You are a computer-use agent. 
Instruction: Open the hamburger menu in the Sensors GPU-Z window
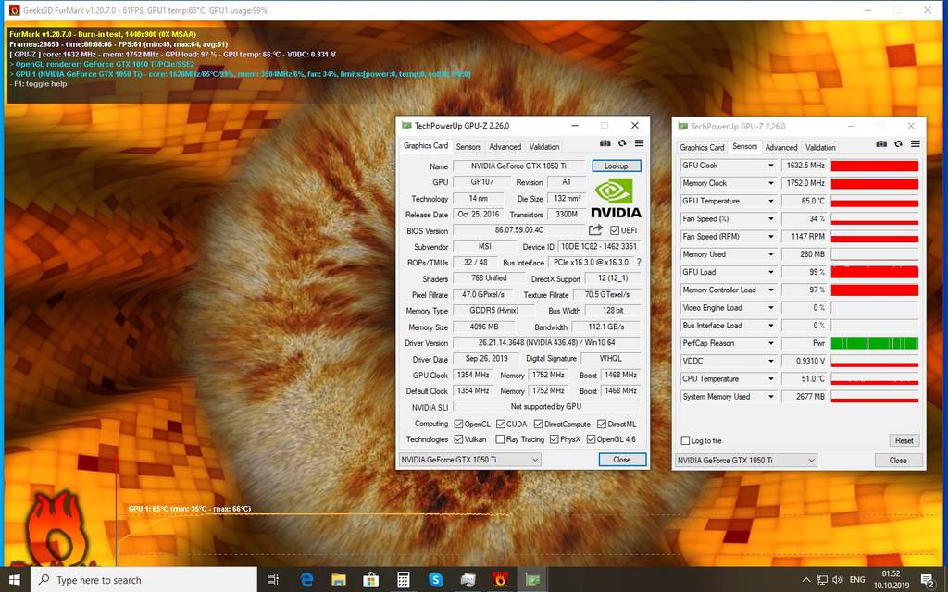click(916, 143)
